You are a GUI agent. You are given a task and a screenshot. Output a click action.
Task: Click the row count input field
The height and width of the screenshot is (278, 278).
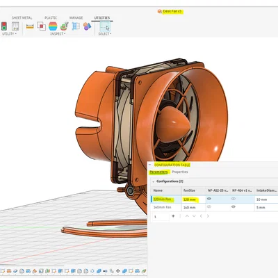161,217
